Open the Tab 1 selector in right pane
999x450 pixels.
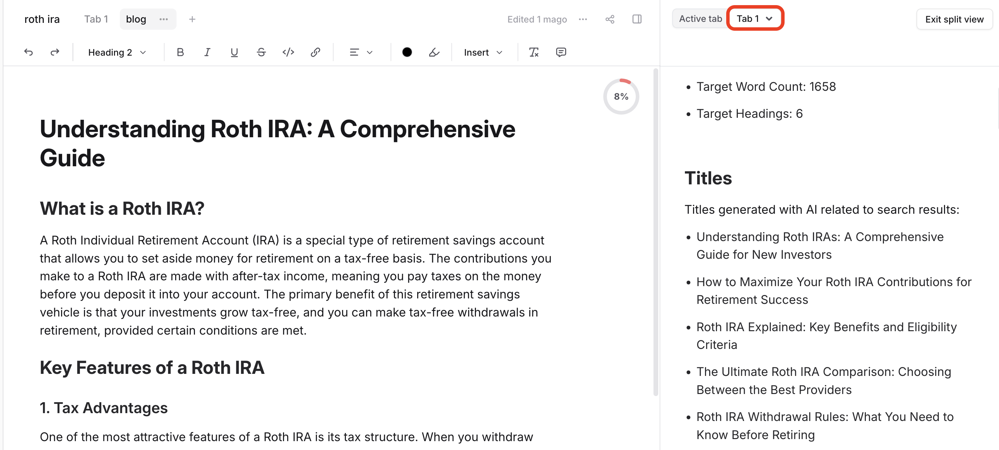754,19
